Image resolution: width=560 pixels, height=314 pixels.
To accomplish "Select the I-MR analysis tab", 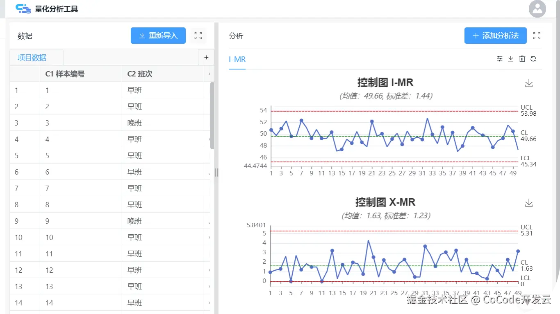I will pos(237,59).
